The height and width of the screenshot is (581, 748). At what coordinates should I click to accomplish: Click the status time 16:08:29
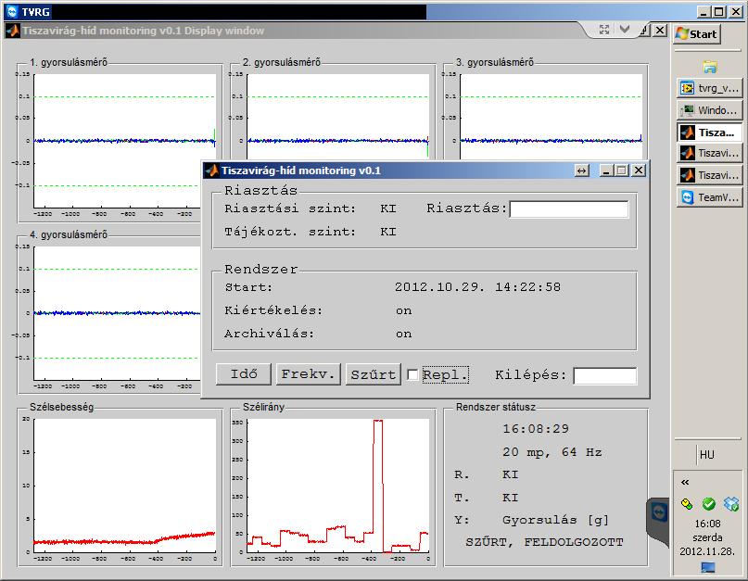536,429
